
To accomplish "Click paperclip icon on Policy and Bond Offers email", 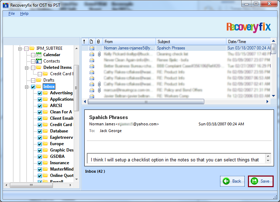I will (x=99, y=90).
